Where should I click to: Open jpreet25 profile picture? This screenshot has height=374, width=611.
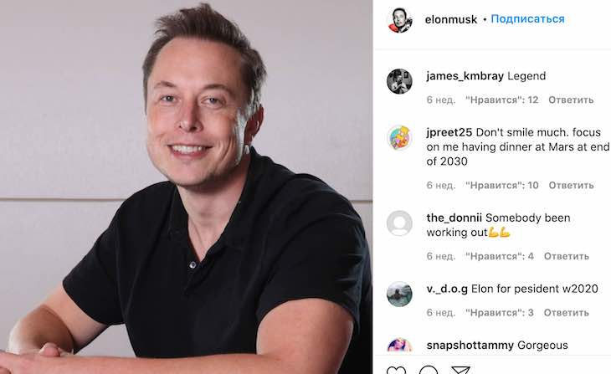(399, 138)
